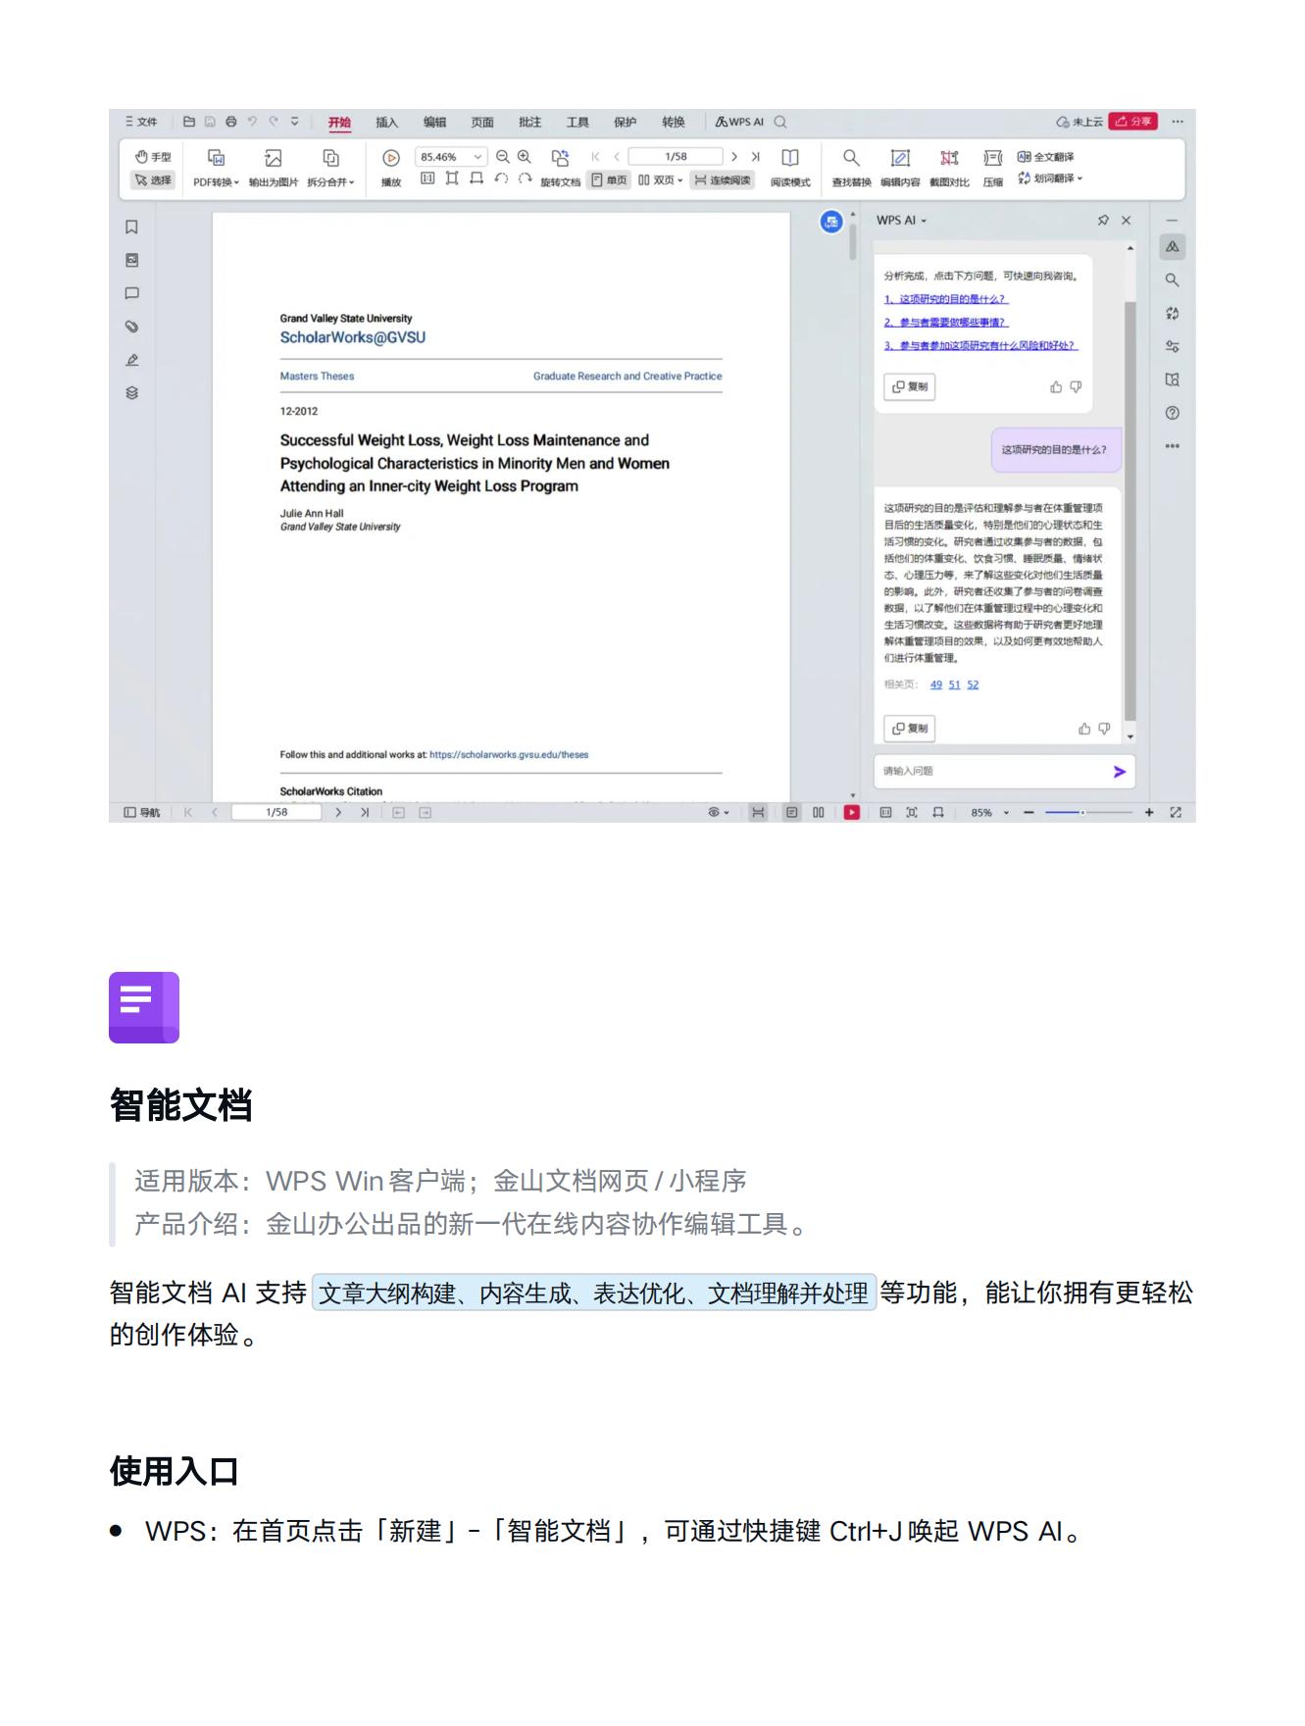Click the blue floating assistant icon
The image size is (1305, 1726).
pyautogui.click(x=831, y=223)
